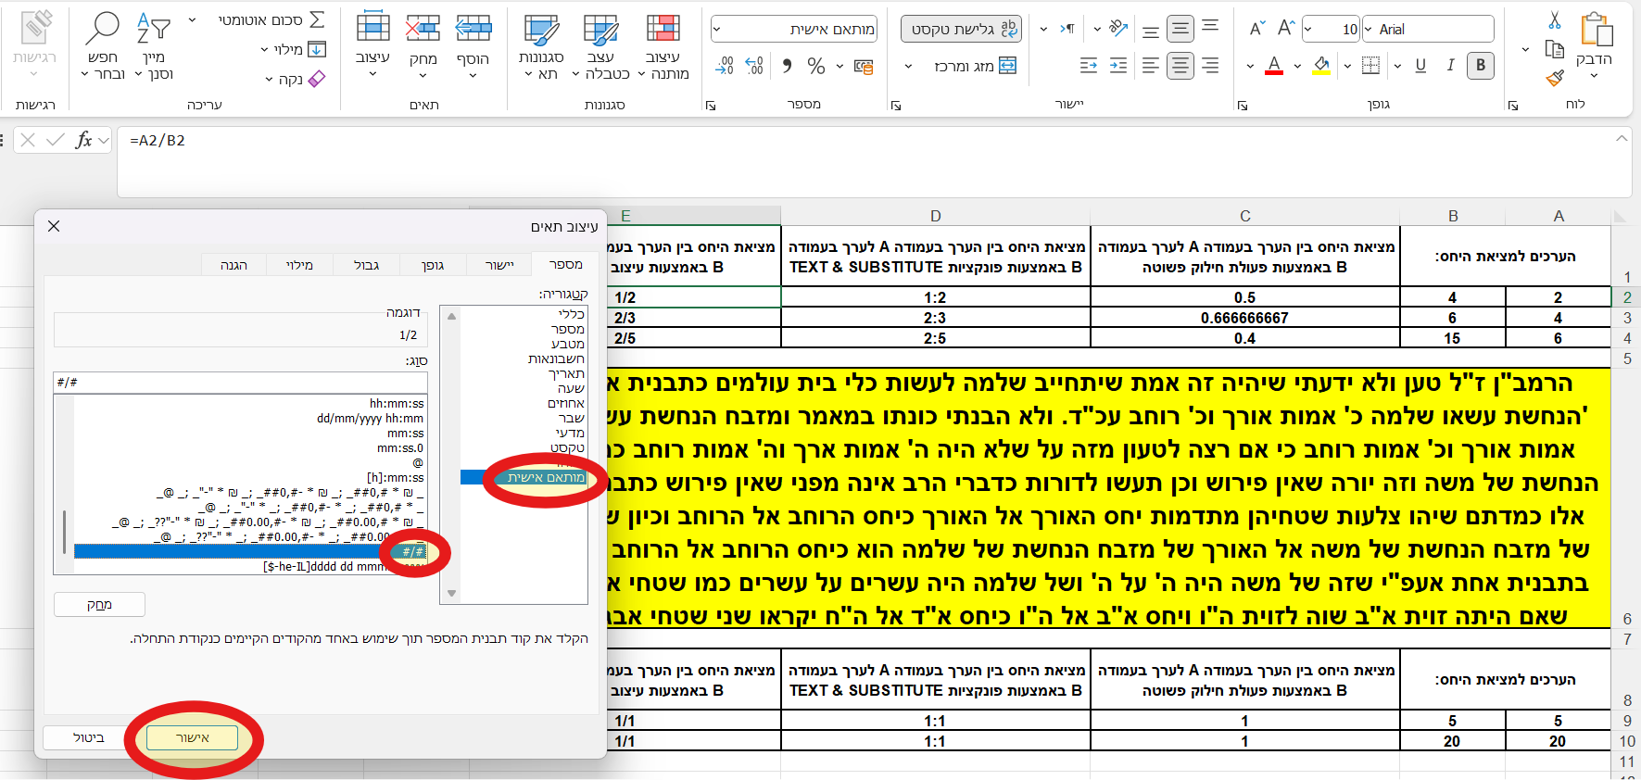Toggle Underline formatting button
This screenshot has height=780, width=1641.
pos(1420,65)
